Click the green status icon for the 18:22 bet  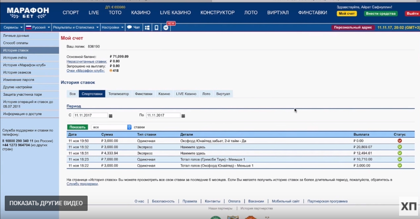click(400, 165)
